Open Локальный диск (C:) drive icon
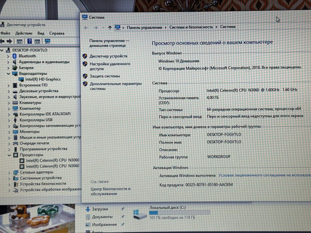Viewport: 311px width, 233px height. click(139, 214)
